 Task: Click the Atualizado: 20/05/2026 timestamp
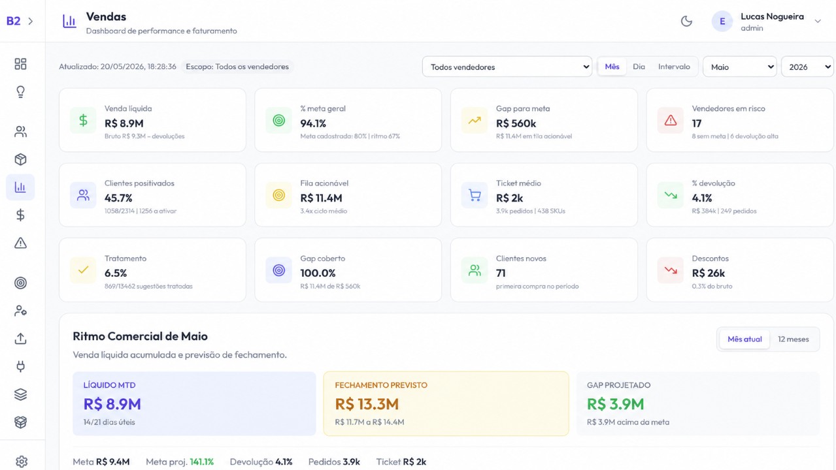point(118,67)
